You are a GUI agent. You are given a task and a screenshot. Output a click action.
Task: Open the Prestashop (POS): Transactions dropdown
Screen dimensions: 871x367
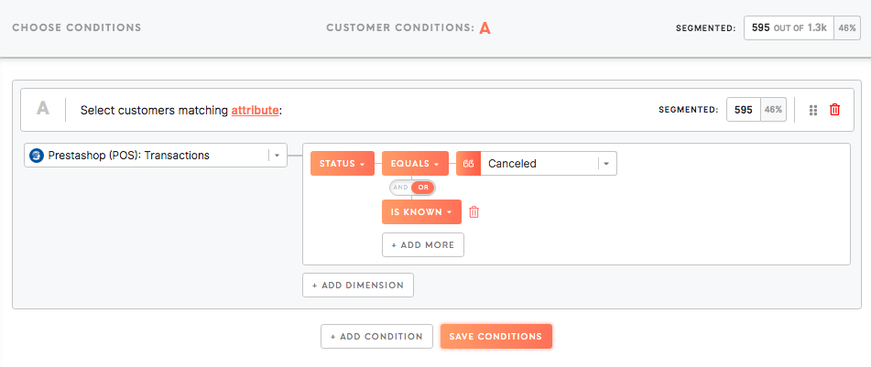156,156
